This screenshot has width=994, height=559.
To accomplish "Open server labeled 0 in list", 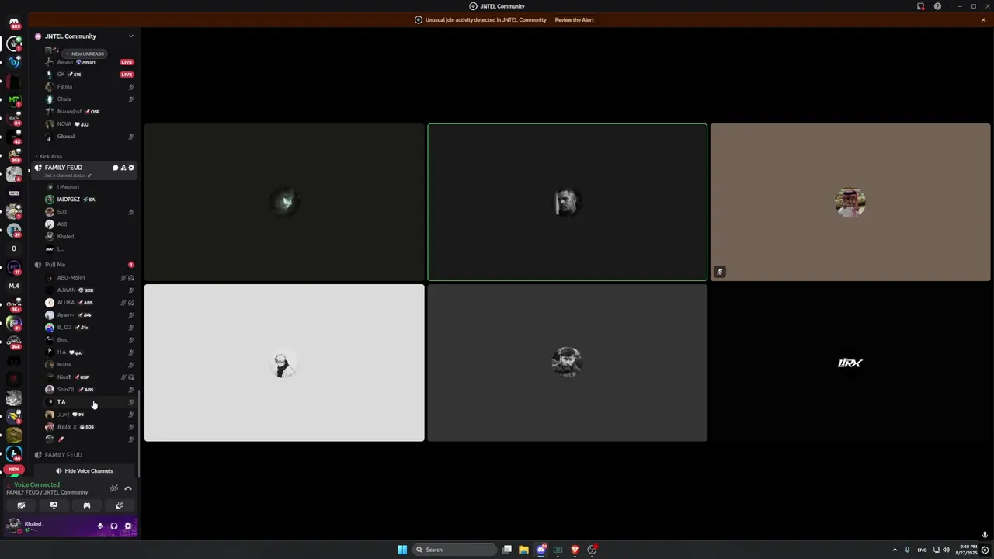I will (13, 248).
